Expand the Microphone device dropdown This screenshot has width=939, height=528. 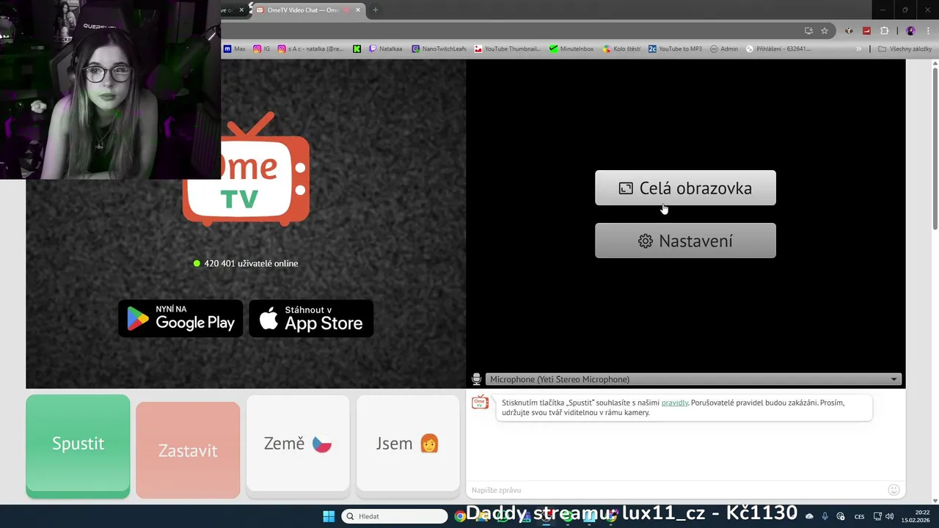coord(693,379)
